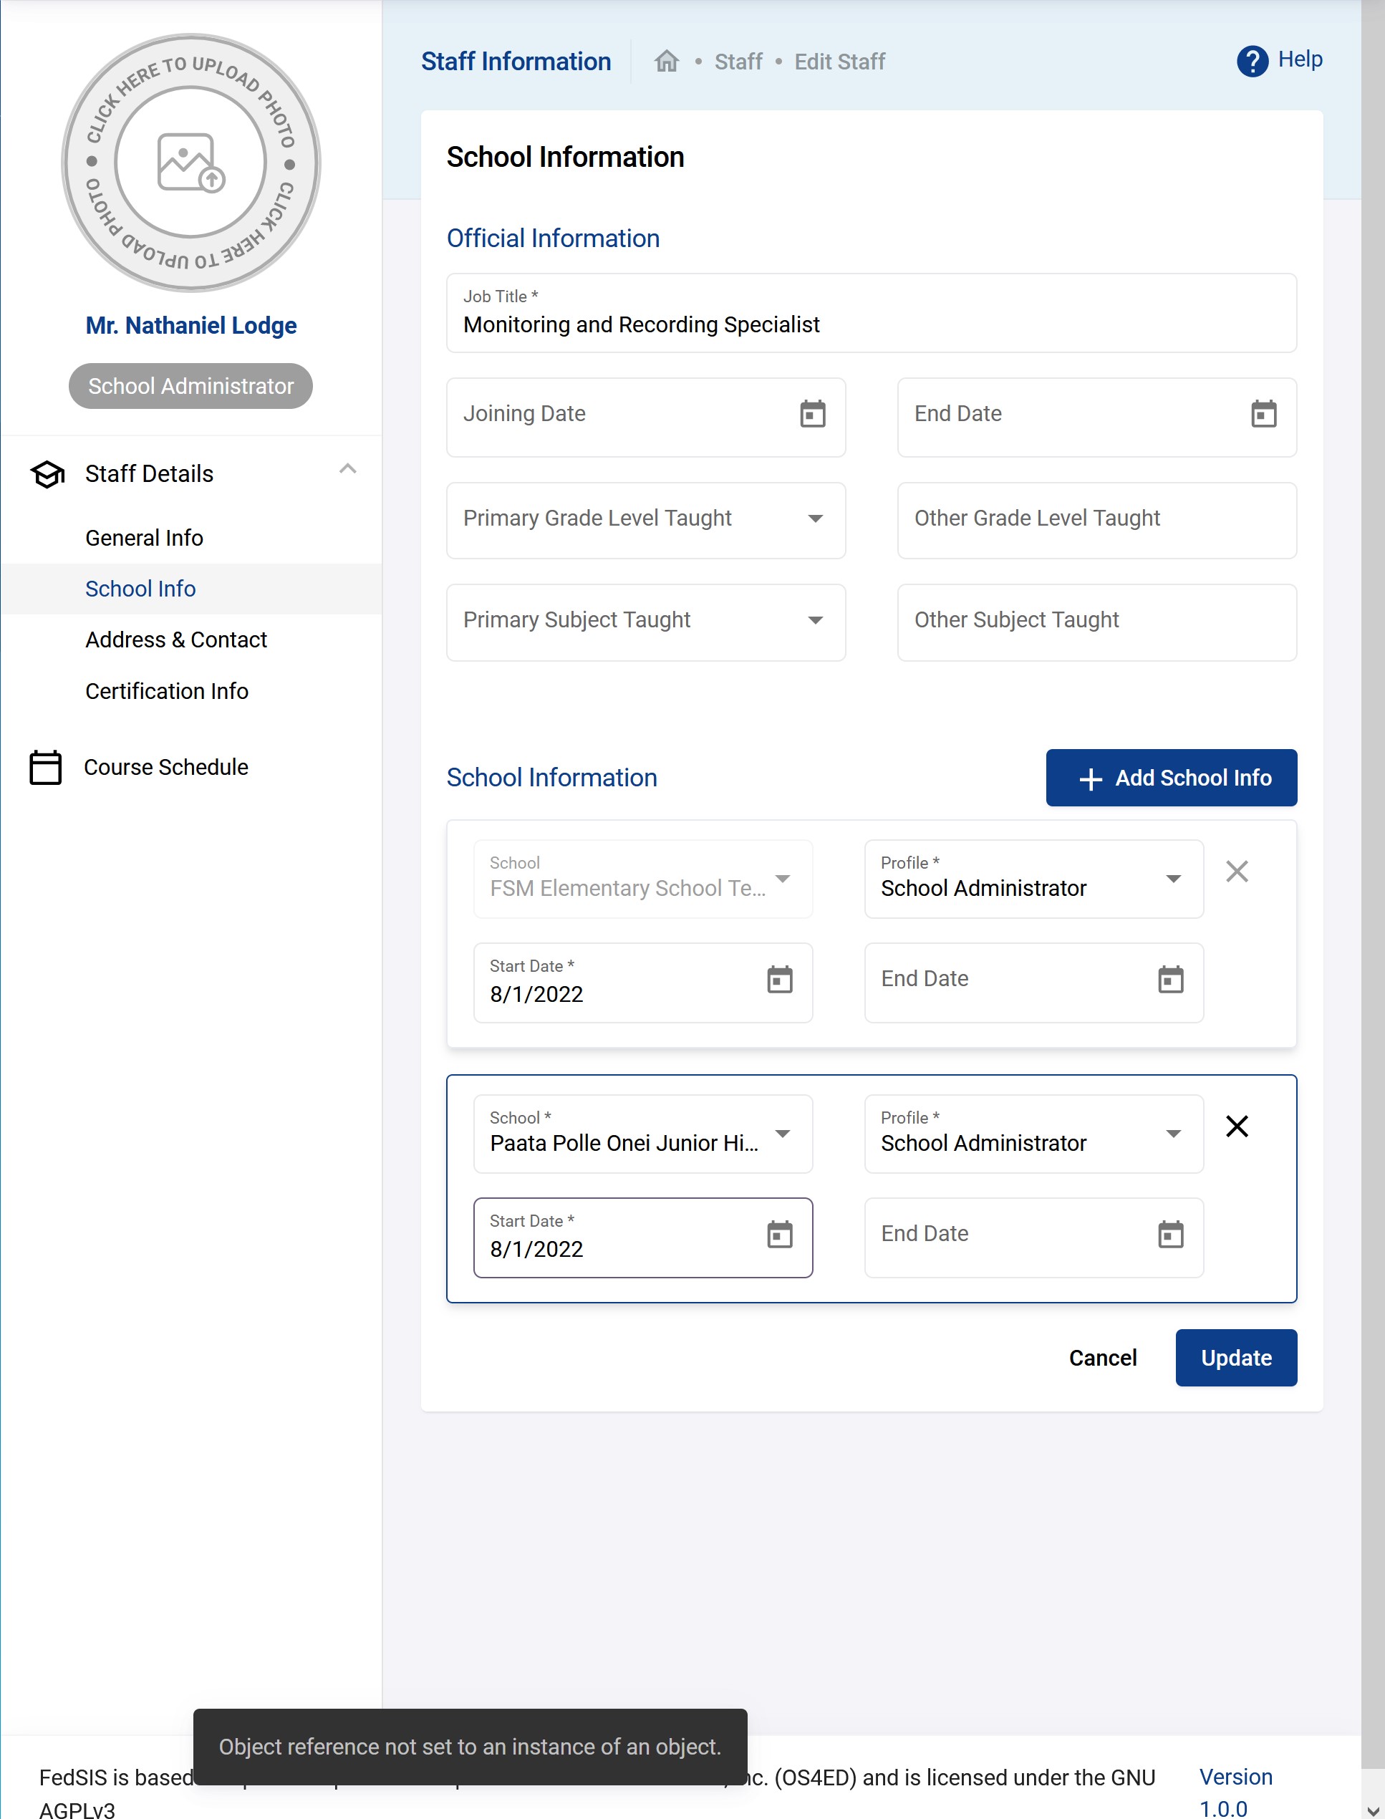Switch to the General Info section
The height and width of the screenshot is (1819, 1385).
(143, 537)
